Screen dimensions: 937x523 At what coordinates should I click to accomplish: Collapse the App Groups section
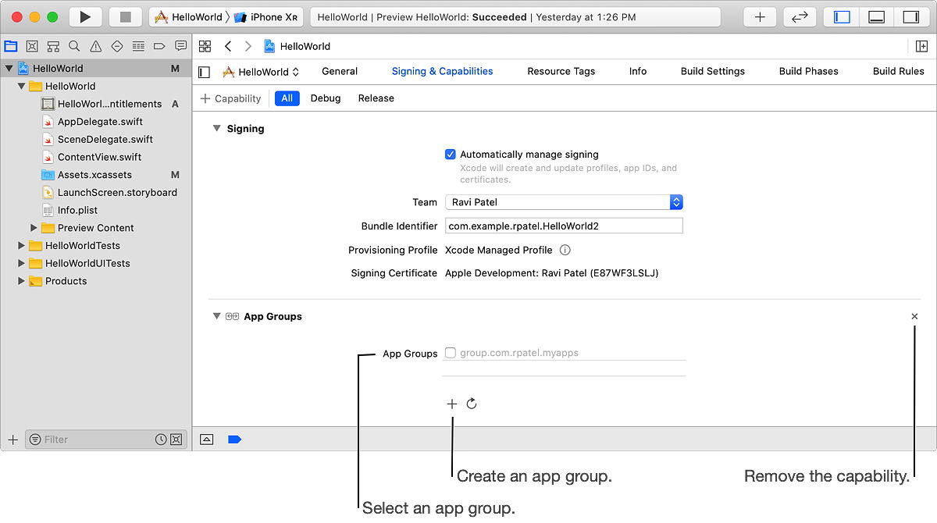tap(217, 317)
